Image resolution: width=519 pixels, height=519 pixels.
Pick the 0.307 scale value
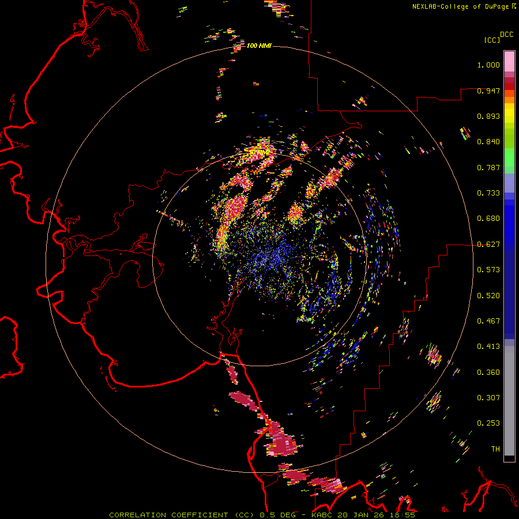pos(488,398)
